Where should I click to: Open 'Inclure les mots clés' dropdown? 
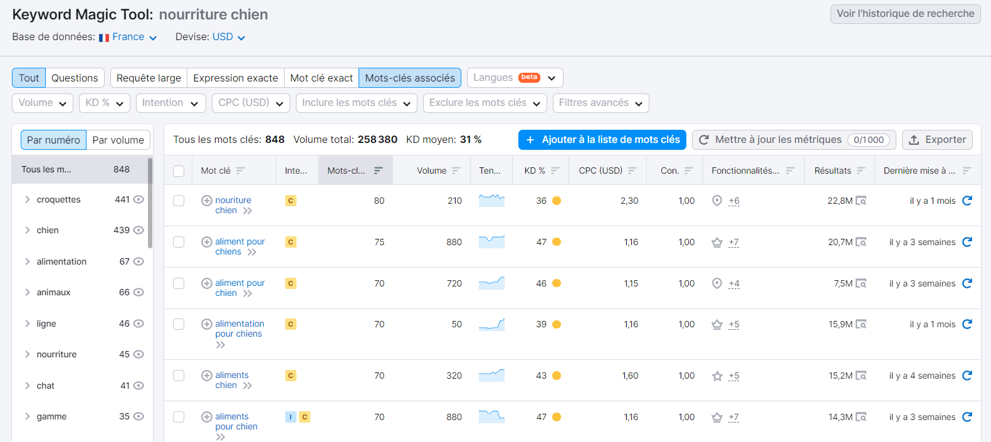tap(357, 103)
